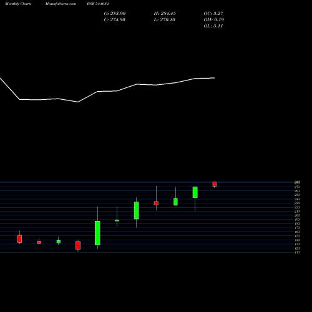Click the OC: 3.27 value
This screenshot has width=312, height=312.
coord(213,13)
